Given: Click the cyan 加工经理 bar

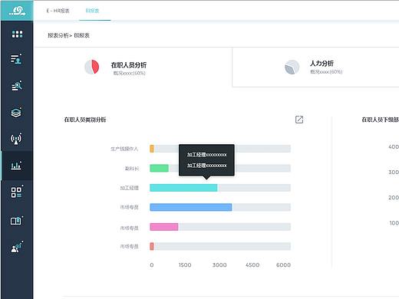Looking at the screenshot, I should 183,188.
